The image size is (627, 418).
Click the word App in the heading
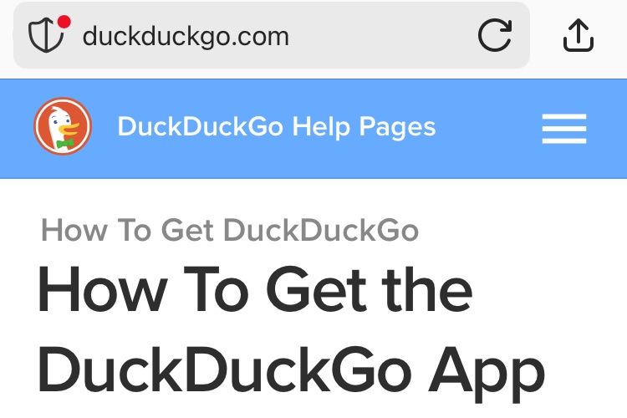[487, 374]
